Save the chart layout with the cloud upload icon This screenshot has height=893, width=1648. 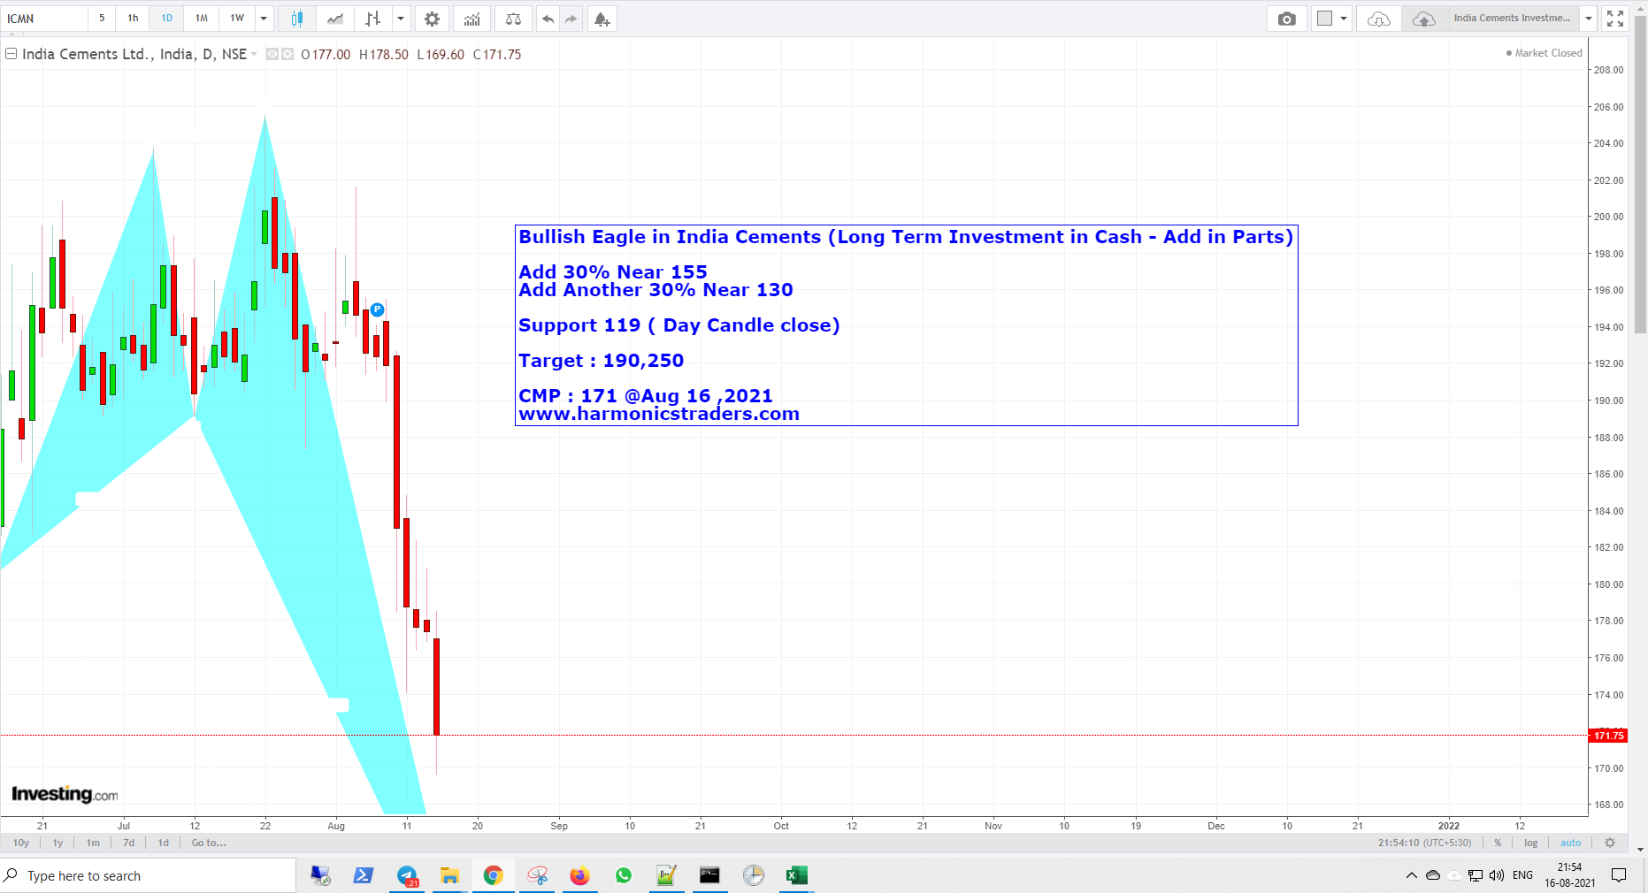1424,19
